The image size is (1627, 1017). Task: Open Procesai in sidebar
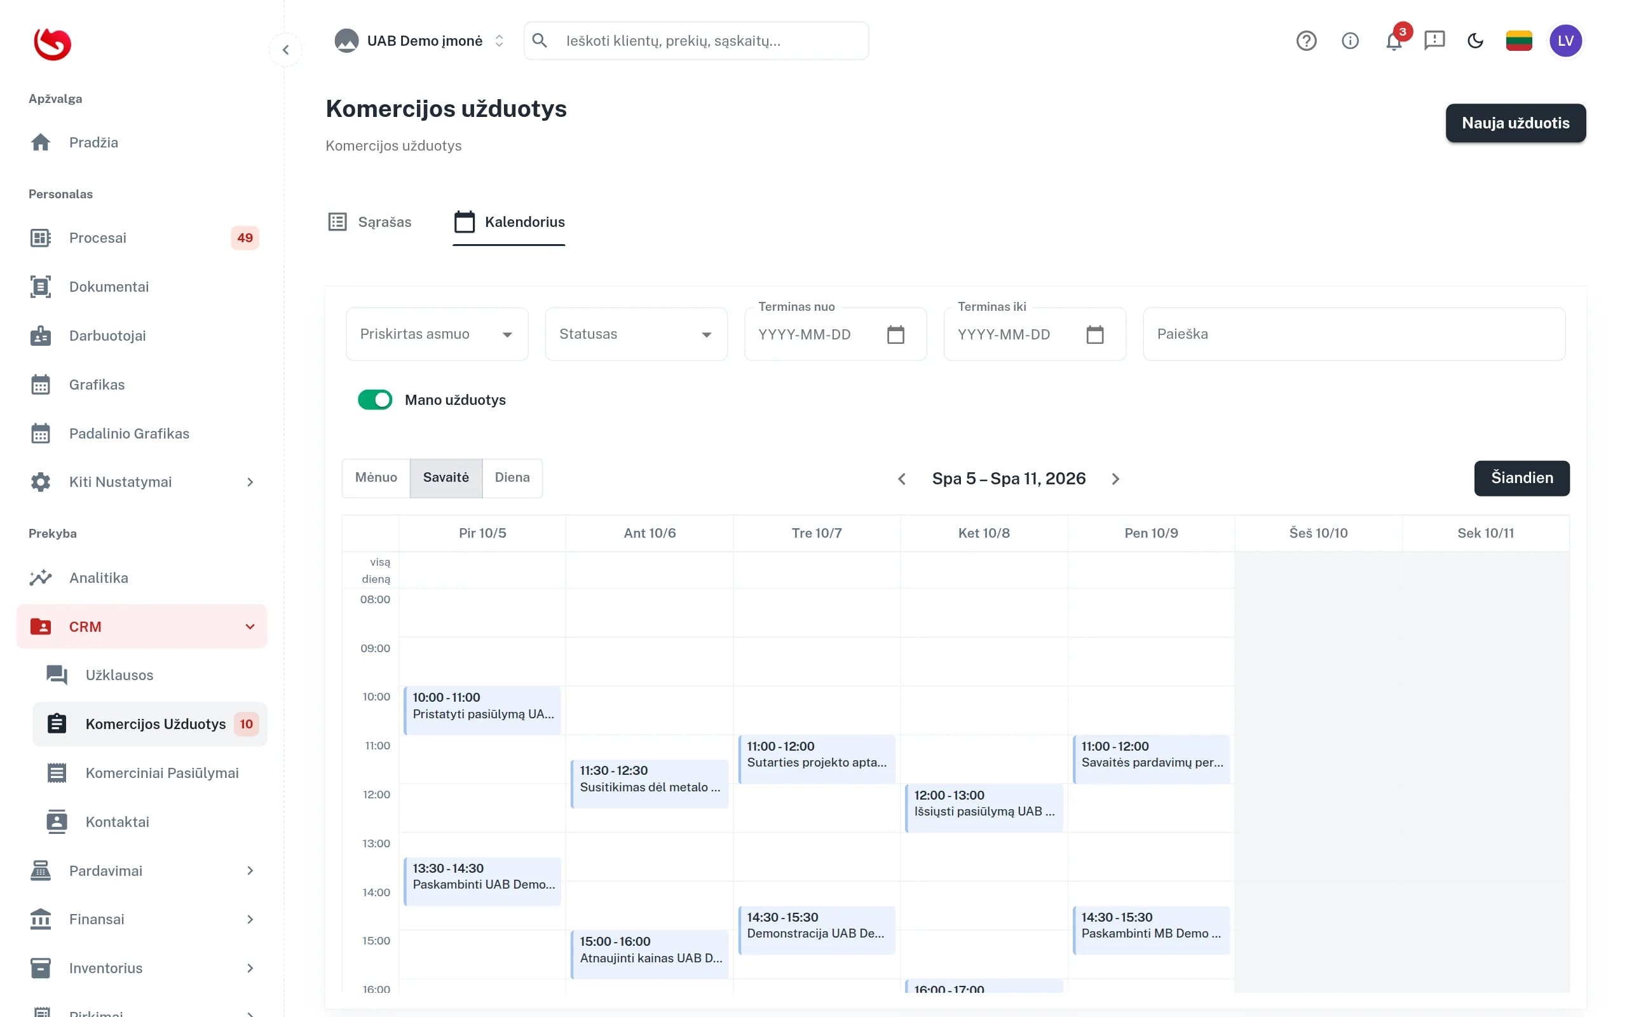point(142,238)
